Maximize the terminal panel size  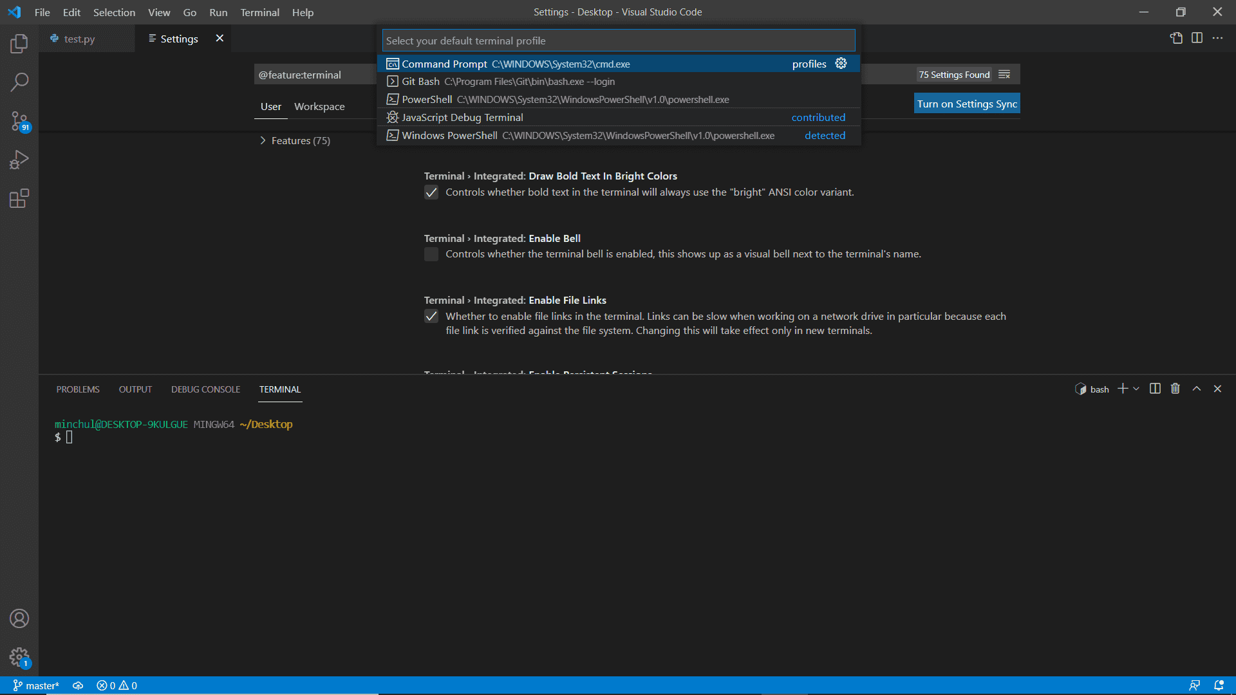(1197, 389)
